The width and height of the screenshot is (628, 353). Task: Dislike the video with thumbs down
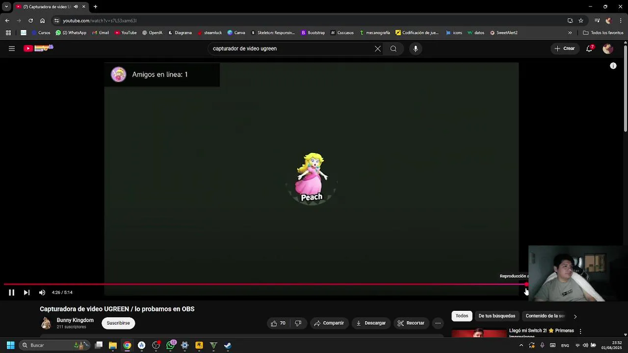298,323
